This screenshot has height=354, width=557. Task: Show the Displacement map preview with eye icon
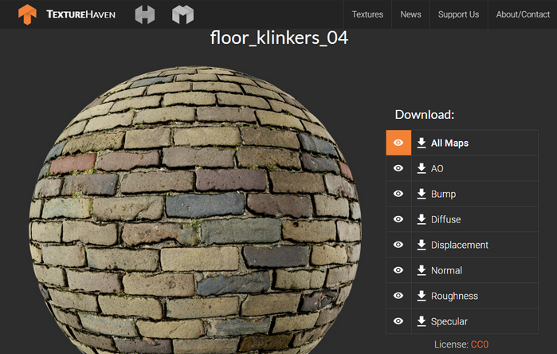click(398, 245)
